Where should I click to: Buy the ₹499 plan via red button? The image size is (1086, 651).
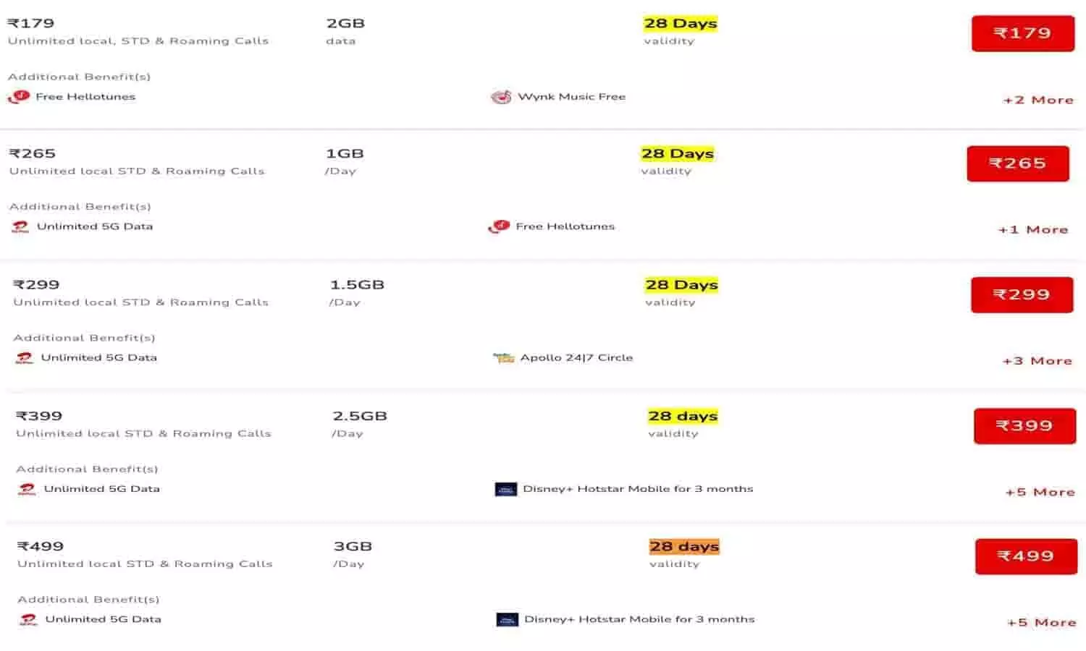click(1026, 556)
